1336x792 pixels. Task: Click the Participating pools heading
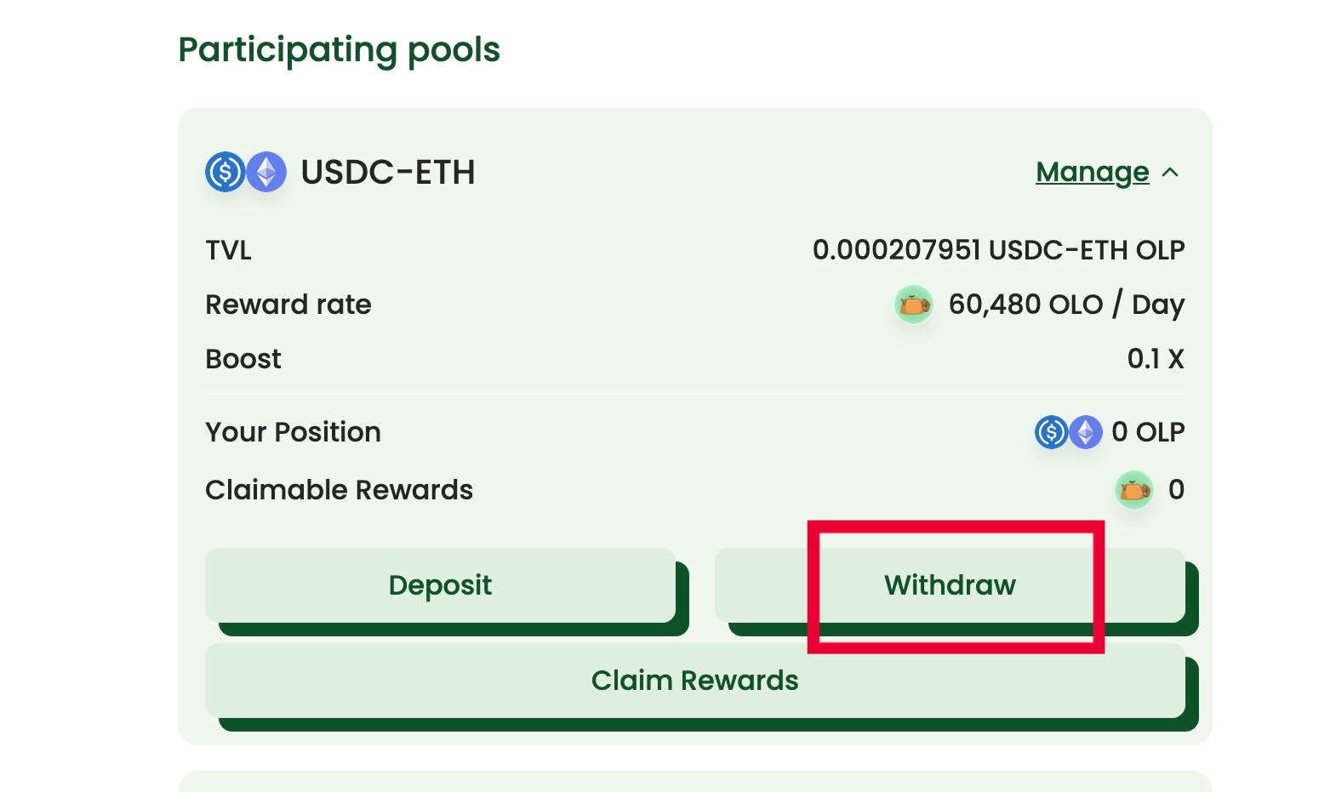[339, 49]
